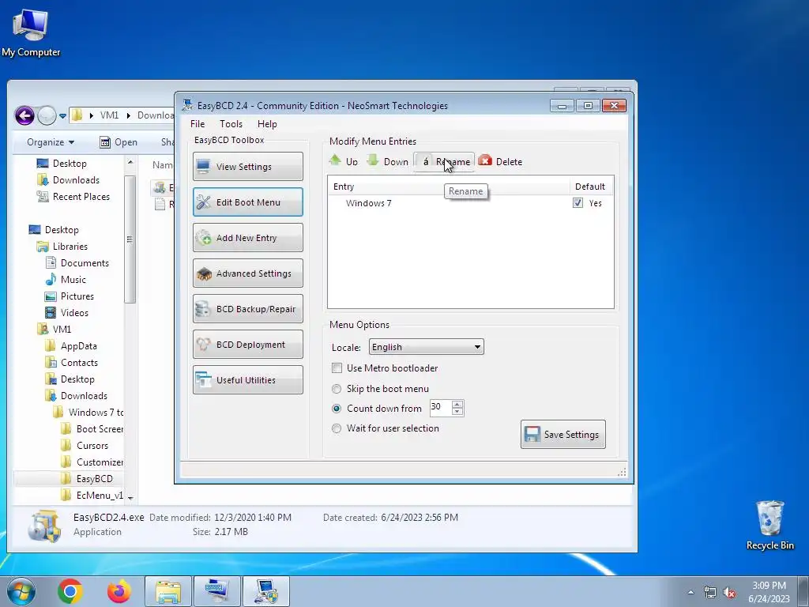Click Explorer navigation pane scrollbar

coord(130,239)
